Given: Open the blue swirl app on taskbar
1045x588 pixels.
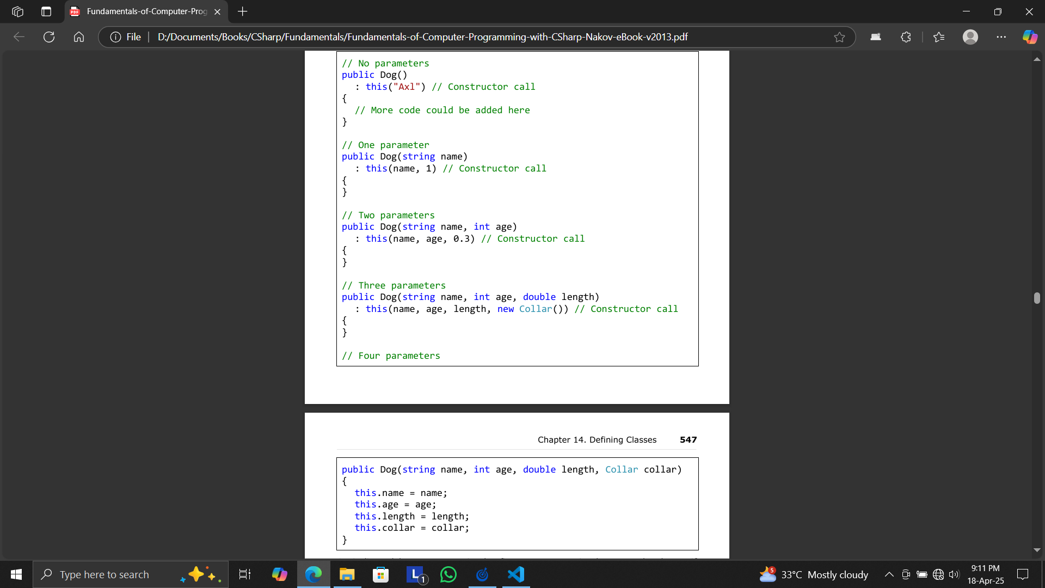Looking at the screenshot, I should (482, 574).
